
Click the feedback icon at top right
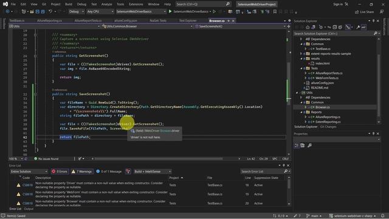click(x=382, y=12)
